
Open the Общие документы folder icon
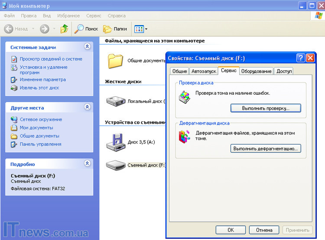115,61
